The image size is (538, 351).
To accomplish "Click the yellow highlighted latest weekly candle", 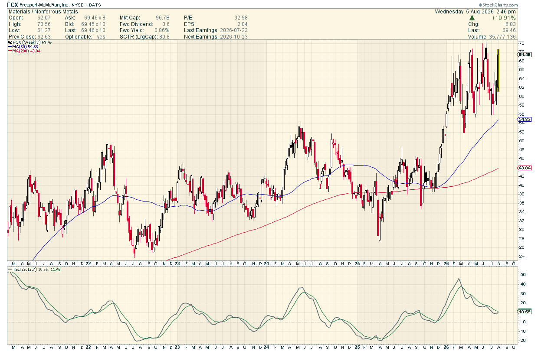I will coord(498,70).
